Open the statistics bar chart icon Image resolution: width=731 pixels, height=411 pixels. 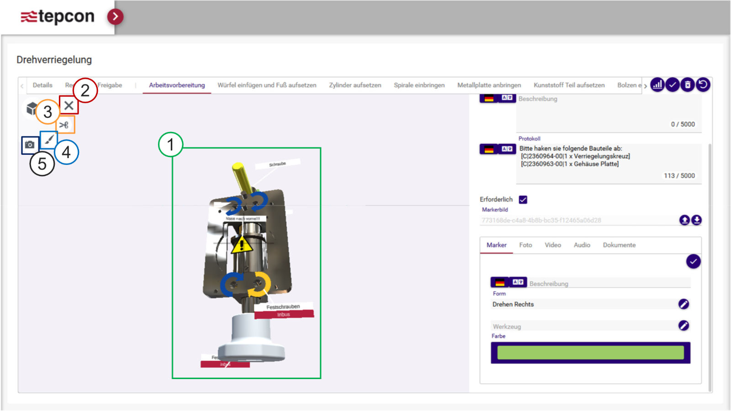[x=657, y=84]
